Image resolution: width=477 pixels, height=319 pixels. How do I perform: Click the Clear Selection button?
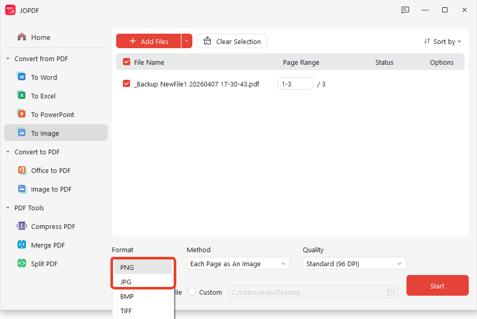click(x=232, y=41)
